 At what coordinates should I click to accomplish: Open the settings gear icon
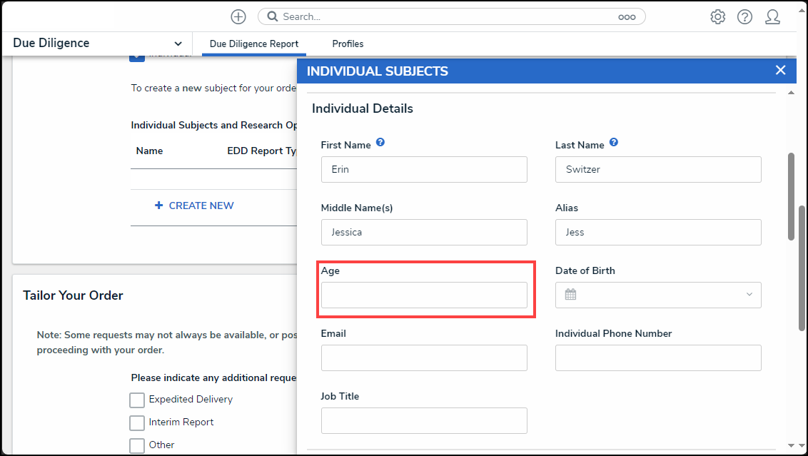pos(717,17)
